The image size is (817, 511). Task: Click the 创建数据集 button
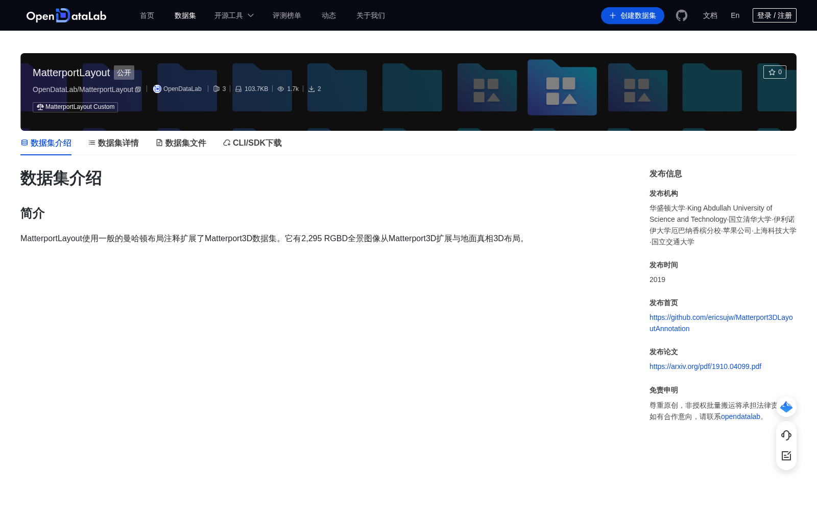click(633, 15)
